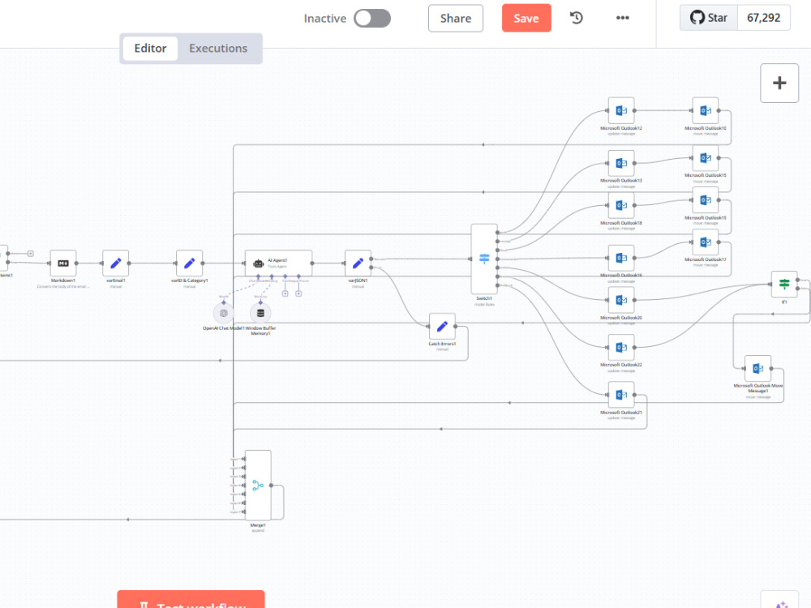Select the Merge1 node
The width and height of the screenshot is (811, 608).
tap(258, 486)
